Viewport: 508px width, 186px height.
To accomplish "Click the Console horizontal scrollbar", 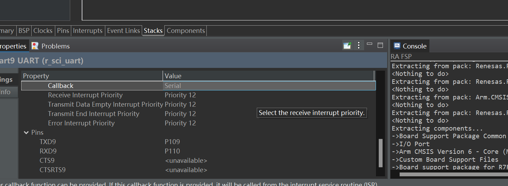I will 452,174.
